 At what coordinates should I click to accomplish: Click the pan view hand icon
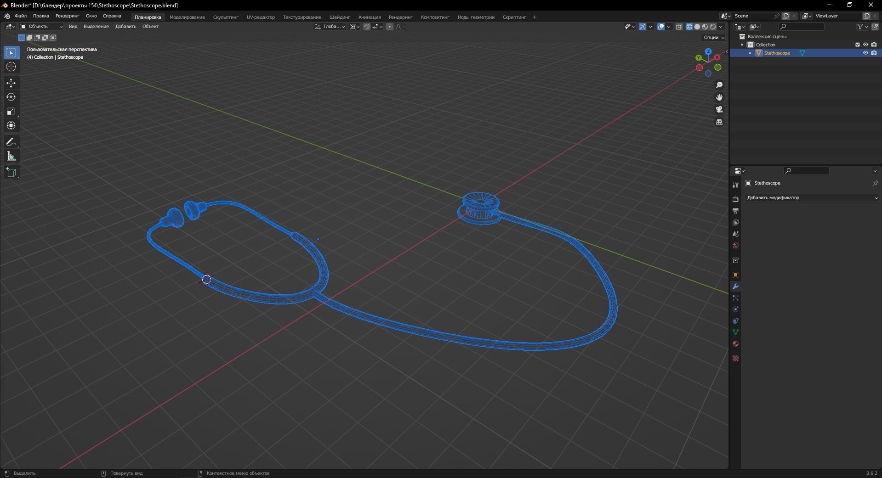point(719,97)
